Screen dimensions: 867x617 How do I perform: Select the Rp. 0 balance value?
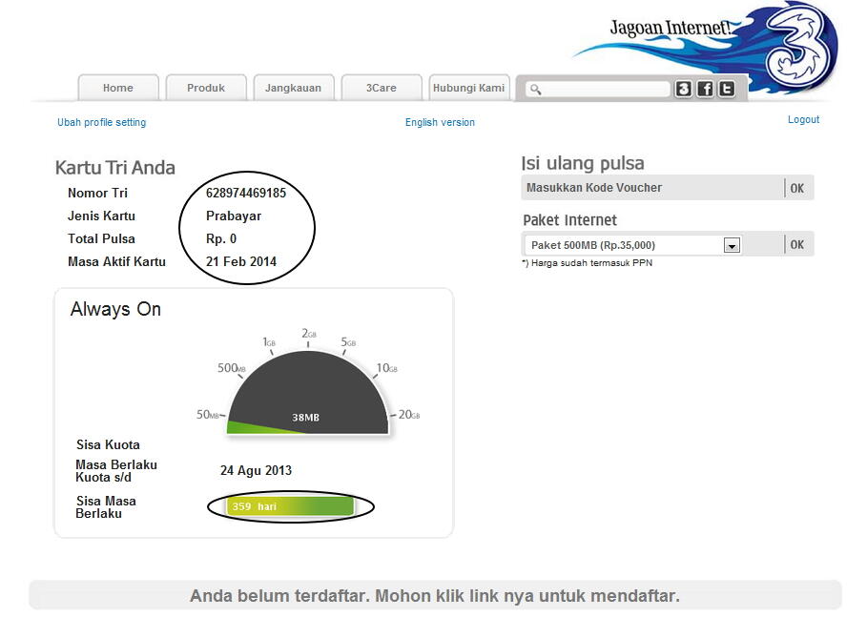(221, 238)
